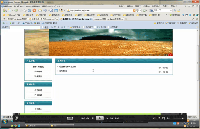This screenshot has height=129, width=200.
Task: Open the 文件 menu
Action: click(x=121, y=6)
